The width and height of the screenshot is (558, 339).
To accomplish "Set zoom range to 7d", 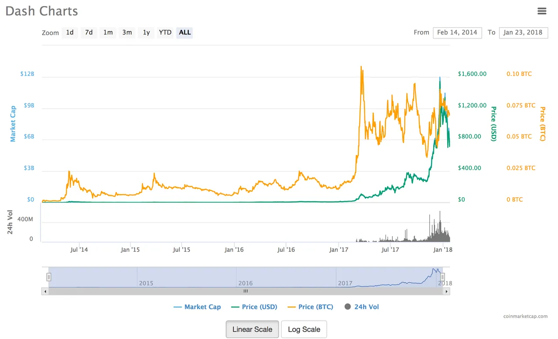I will 89,32.
